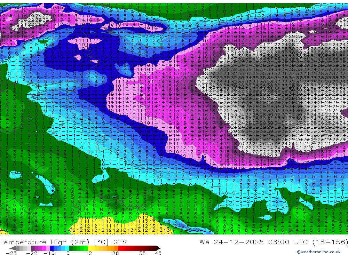
Task: Click the 48 legend label
Action: pos(158,253)
